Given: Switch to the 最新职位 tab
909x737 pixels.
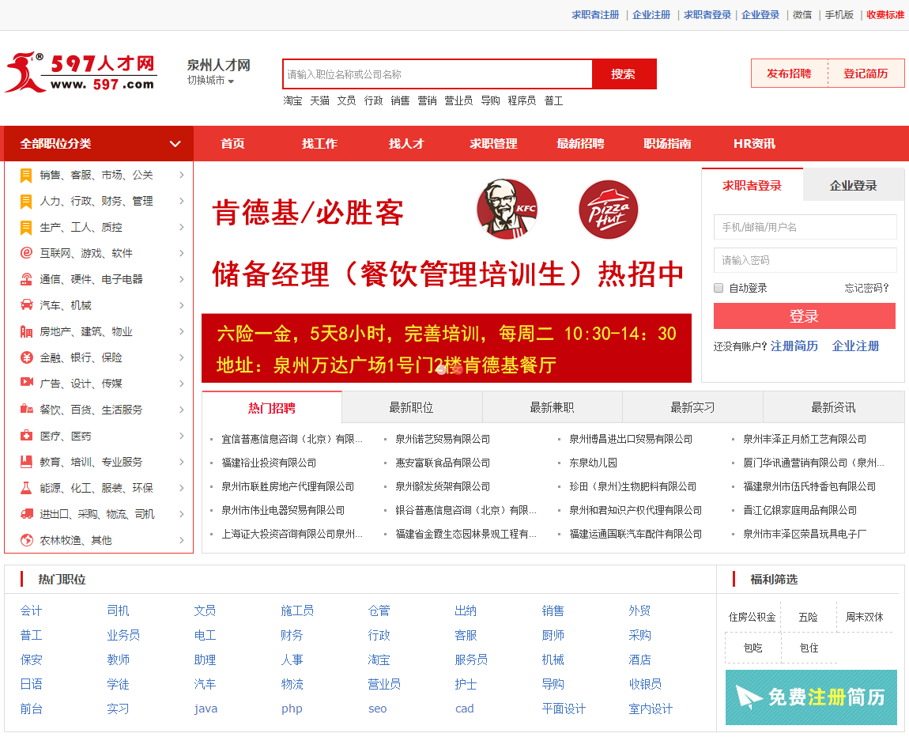Looking at the screenshot, I should [412, 407].
